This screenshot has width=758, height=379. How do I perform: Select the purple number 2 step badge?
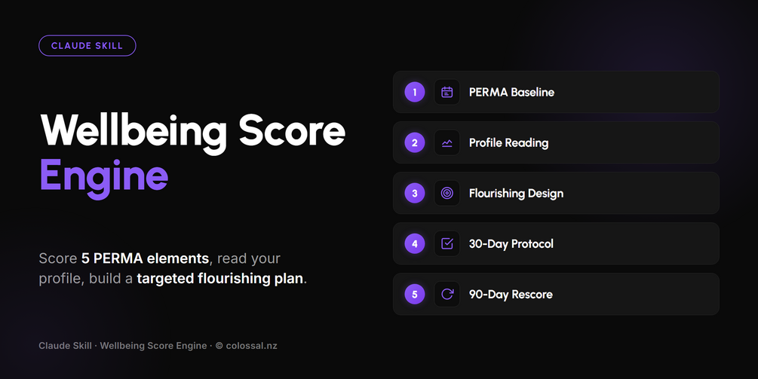click(415, 142)
